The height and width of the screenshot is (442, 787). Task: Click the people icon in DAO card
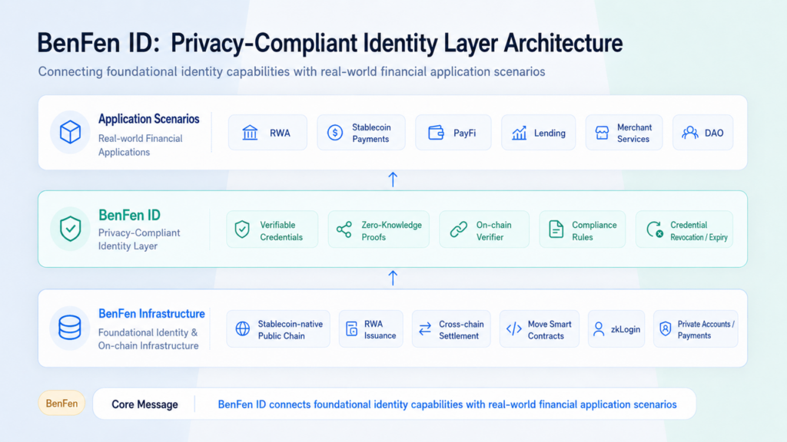pyautogui.click(x=690, y=133)
